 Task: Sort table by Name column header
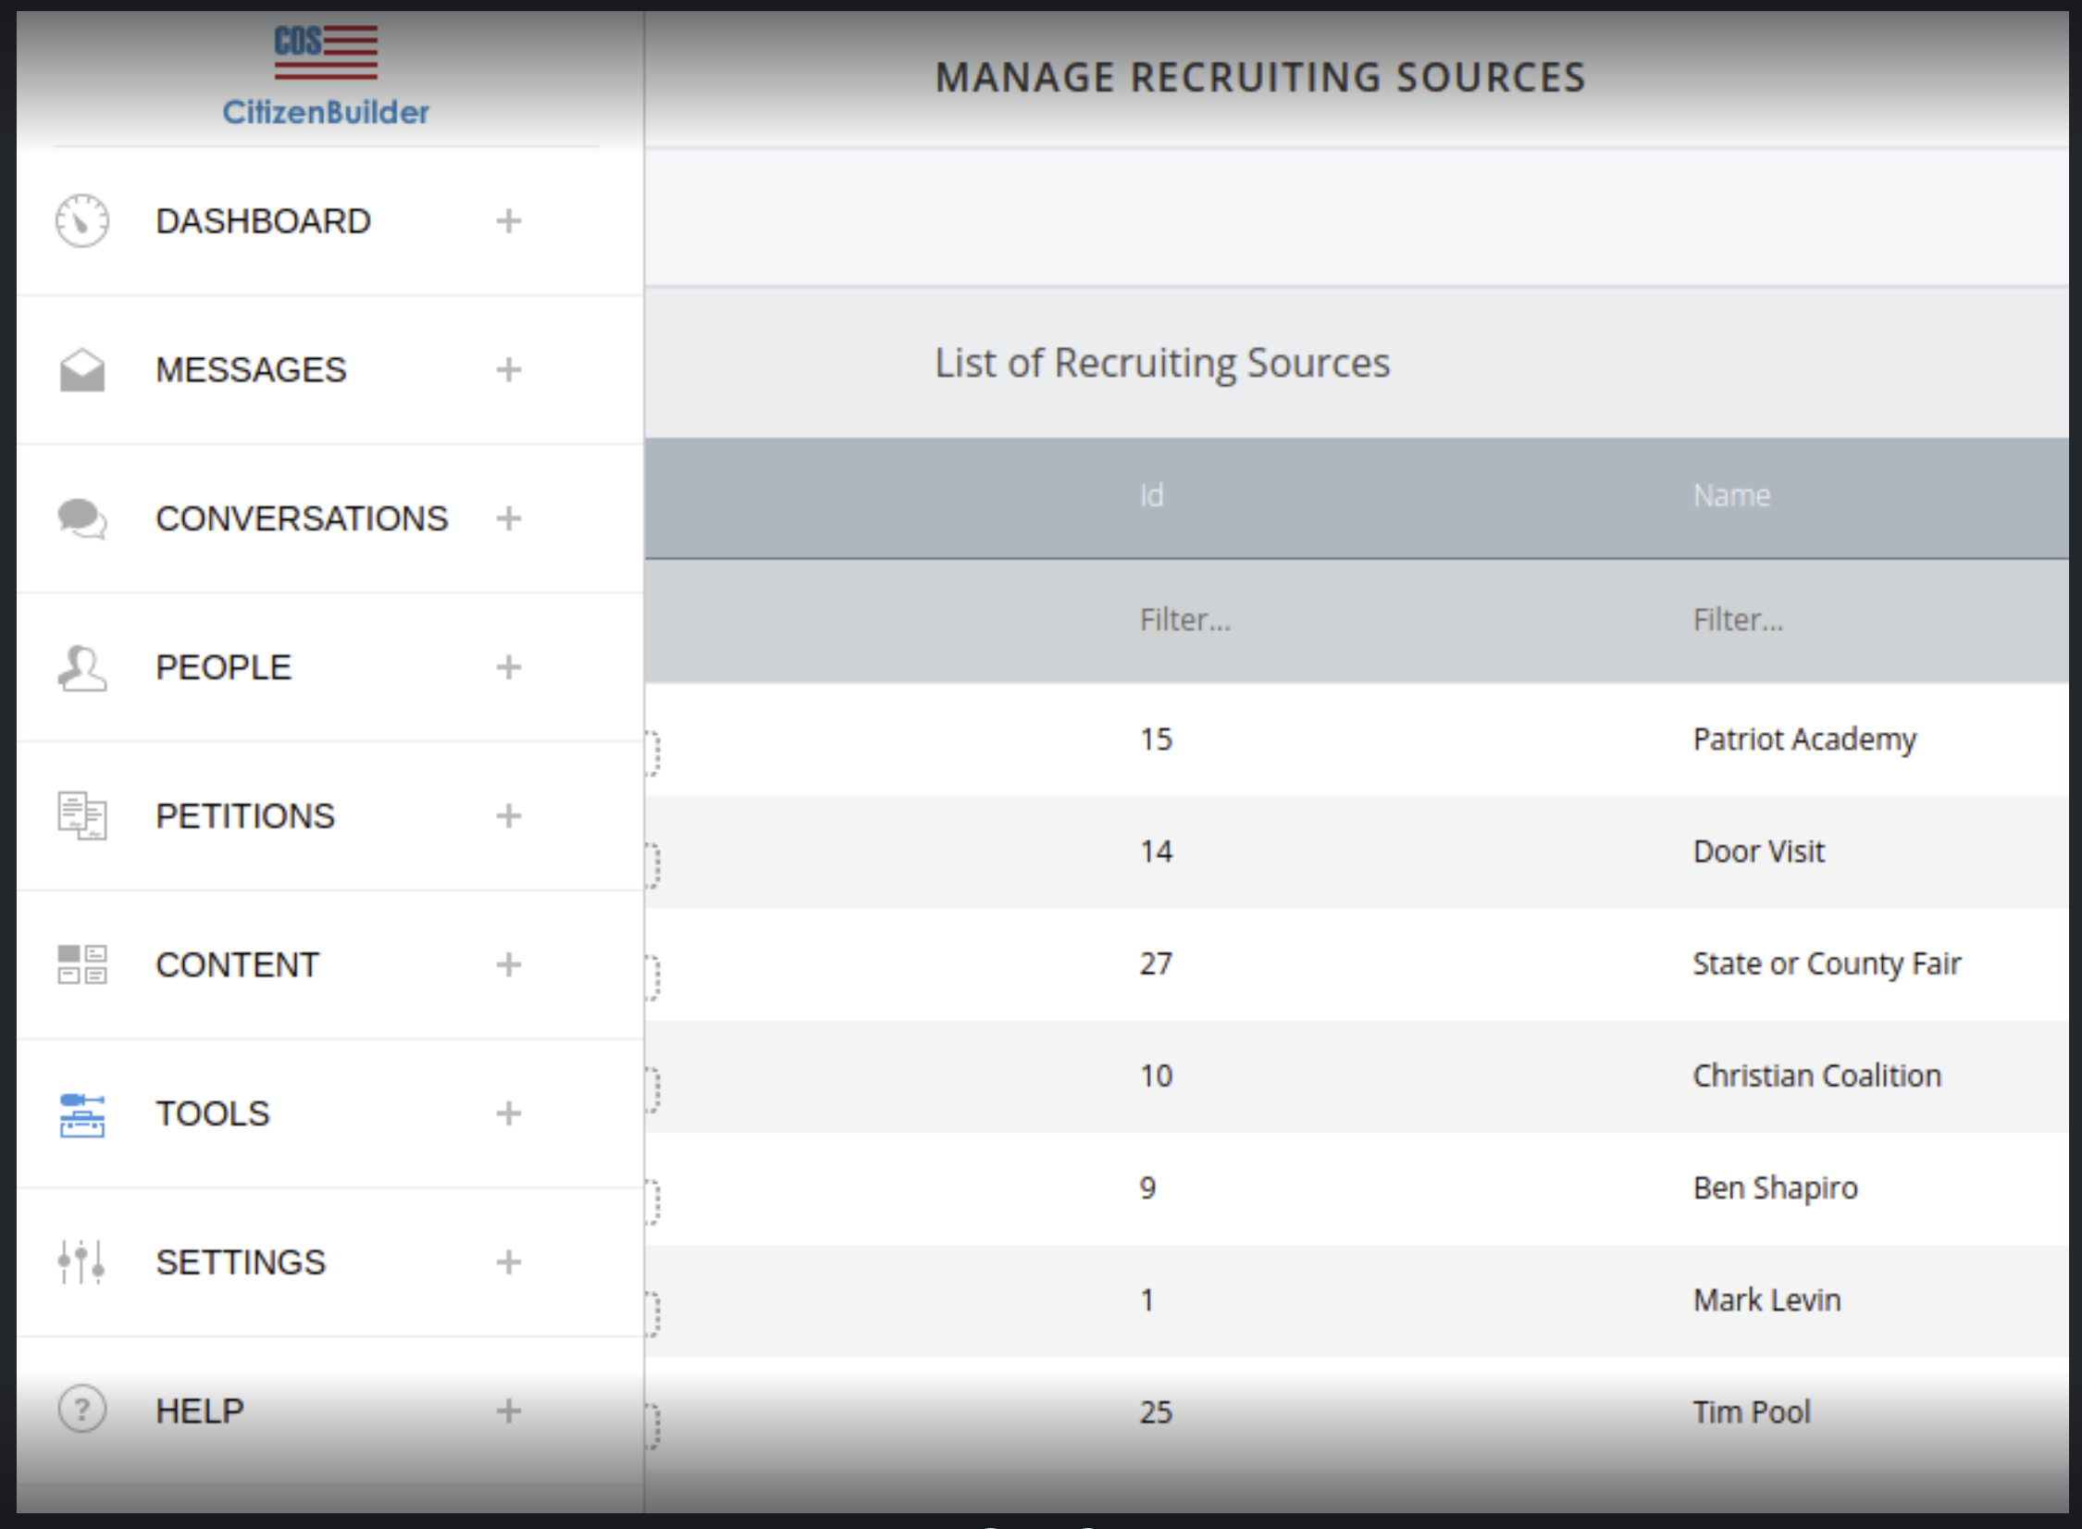pyautogui.click(x=1731, y=496)
